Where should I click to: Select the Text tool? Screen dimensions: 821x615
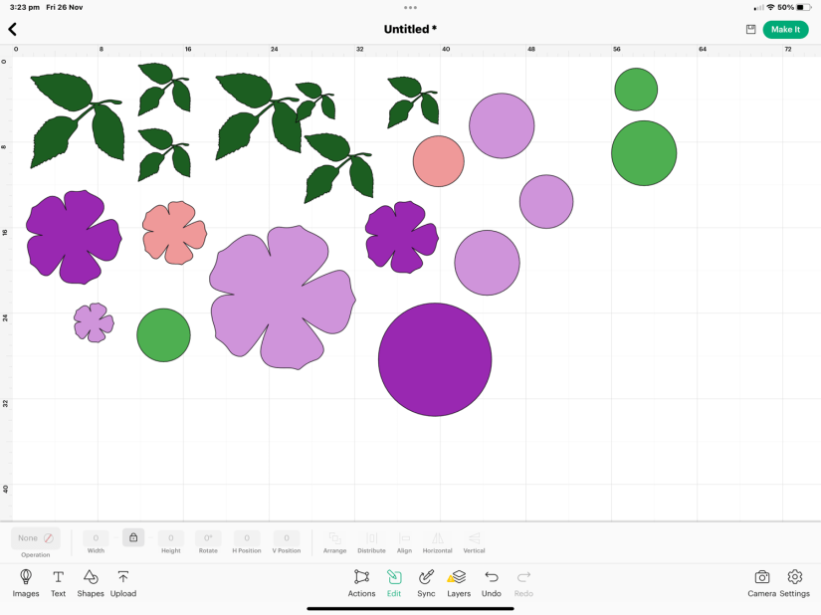[59, 582]
